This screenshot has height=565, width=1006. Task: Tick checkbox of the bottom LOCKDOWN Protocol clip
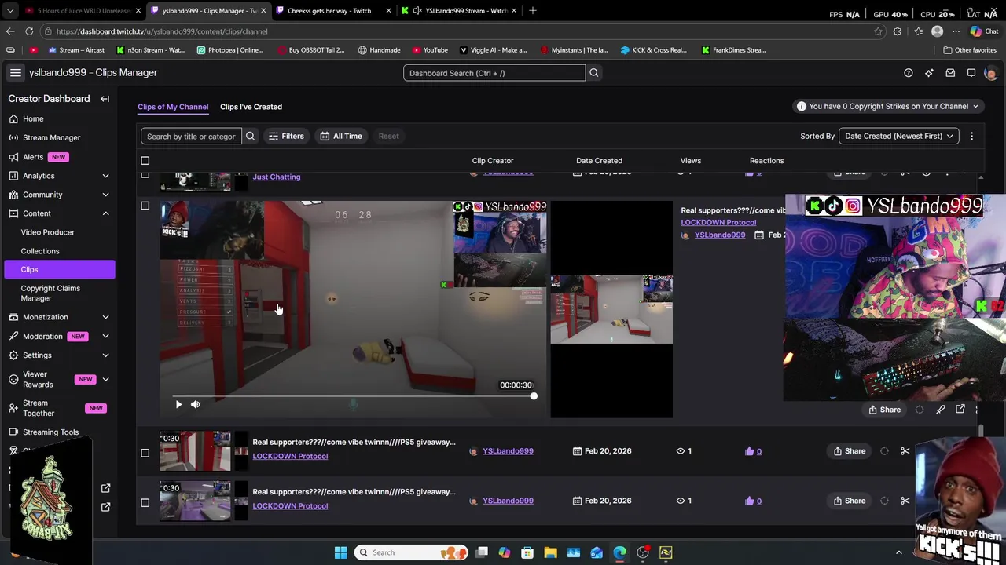145,502
